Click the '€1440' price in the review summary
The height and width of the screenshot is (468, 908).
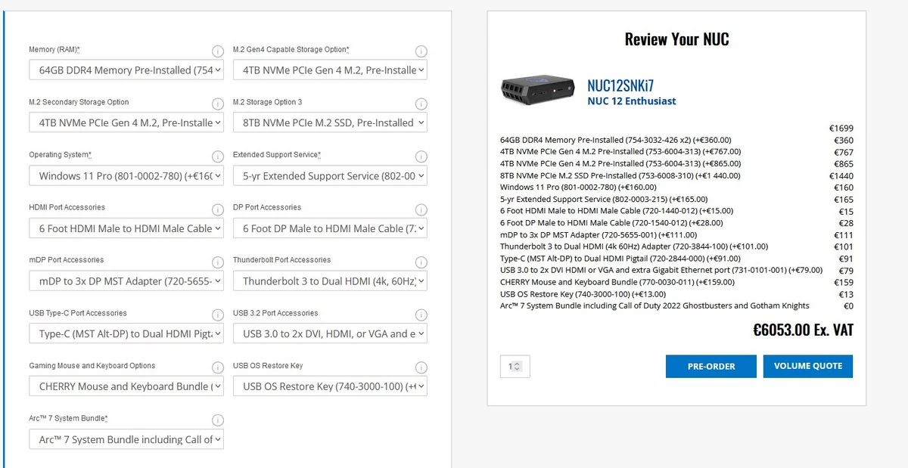click(x=841, y=175)
